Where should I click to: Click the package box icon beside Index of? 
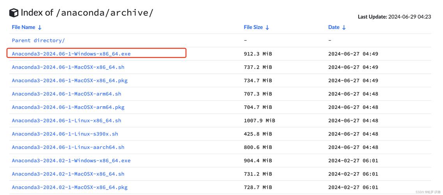[x=14, y=13]
